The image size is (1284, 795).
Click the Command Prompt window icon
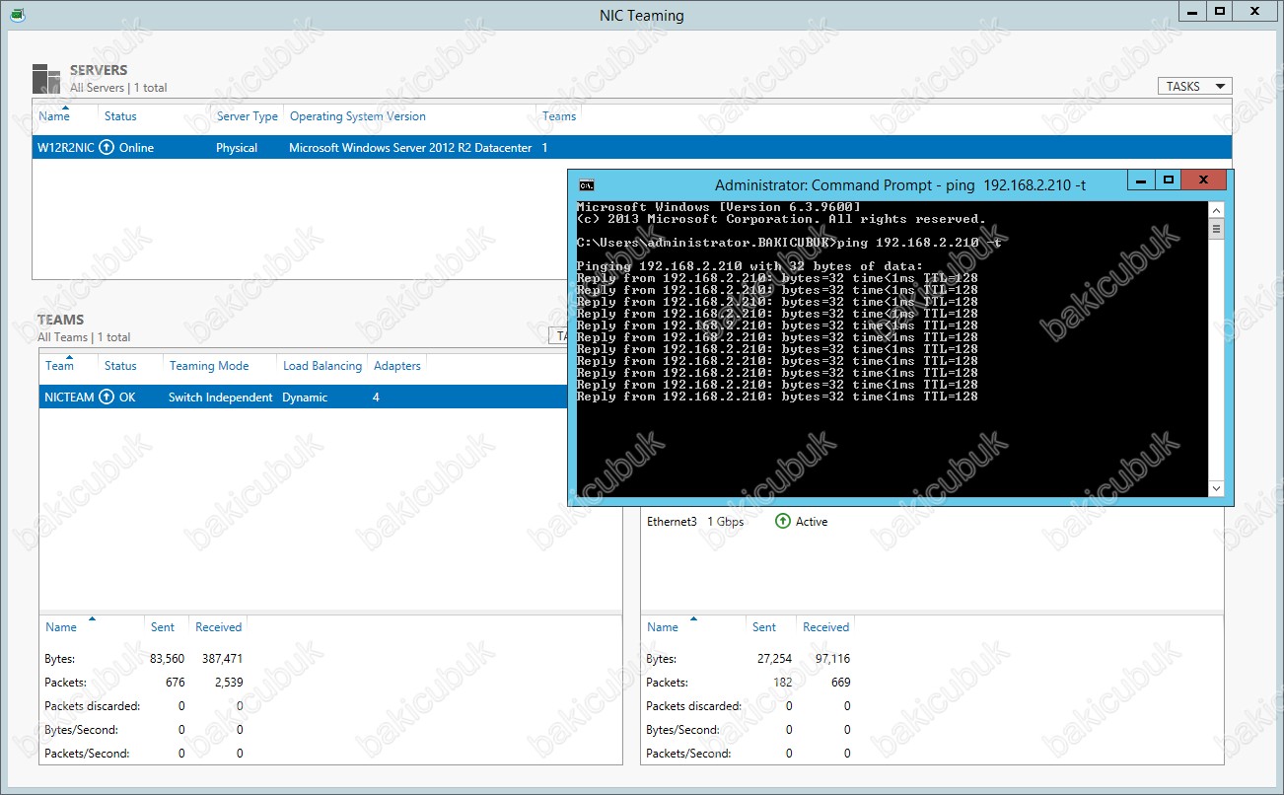587,184
